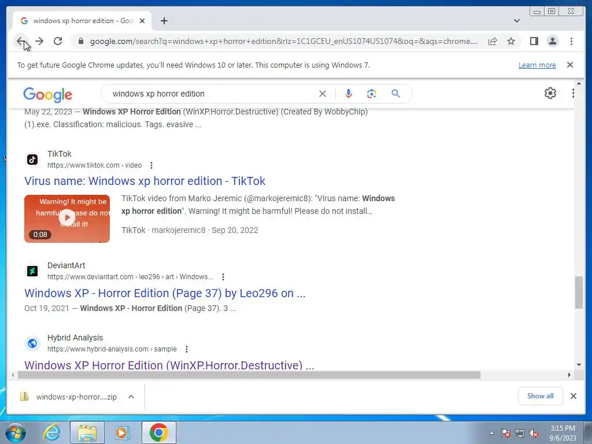
Task: Open the taskbar clock and date
Action: [563, 433]
